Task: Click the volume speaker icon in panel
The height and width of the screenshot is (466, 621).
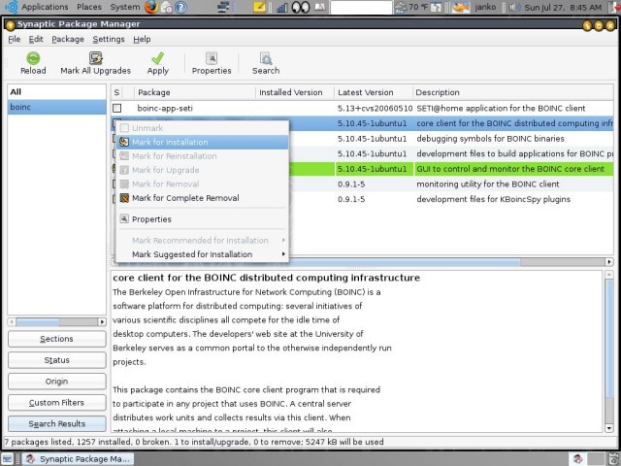Action: (x=513, y=7)
